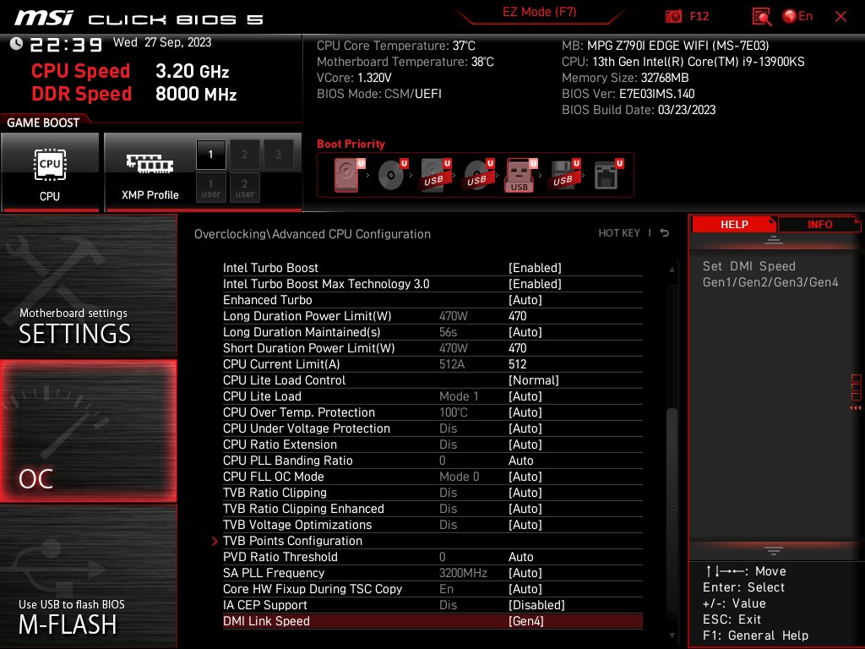865x649 pixels.
Task: Select the USB optical disc boot icon
Action: pos(479,175)
